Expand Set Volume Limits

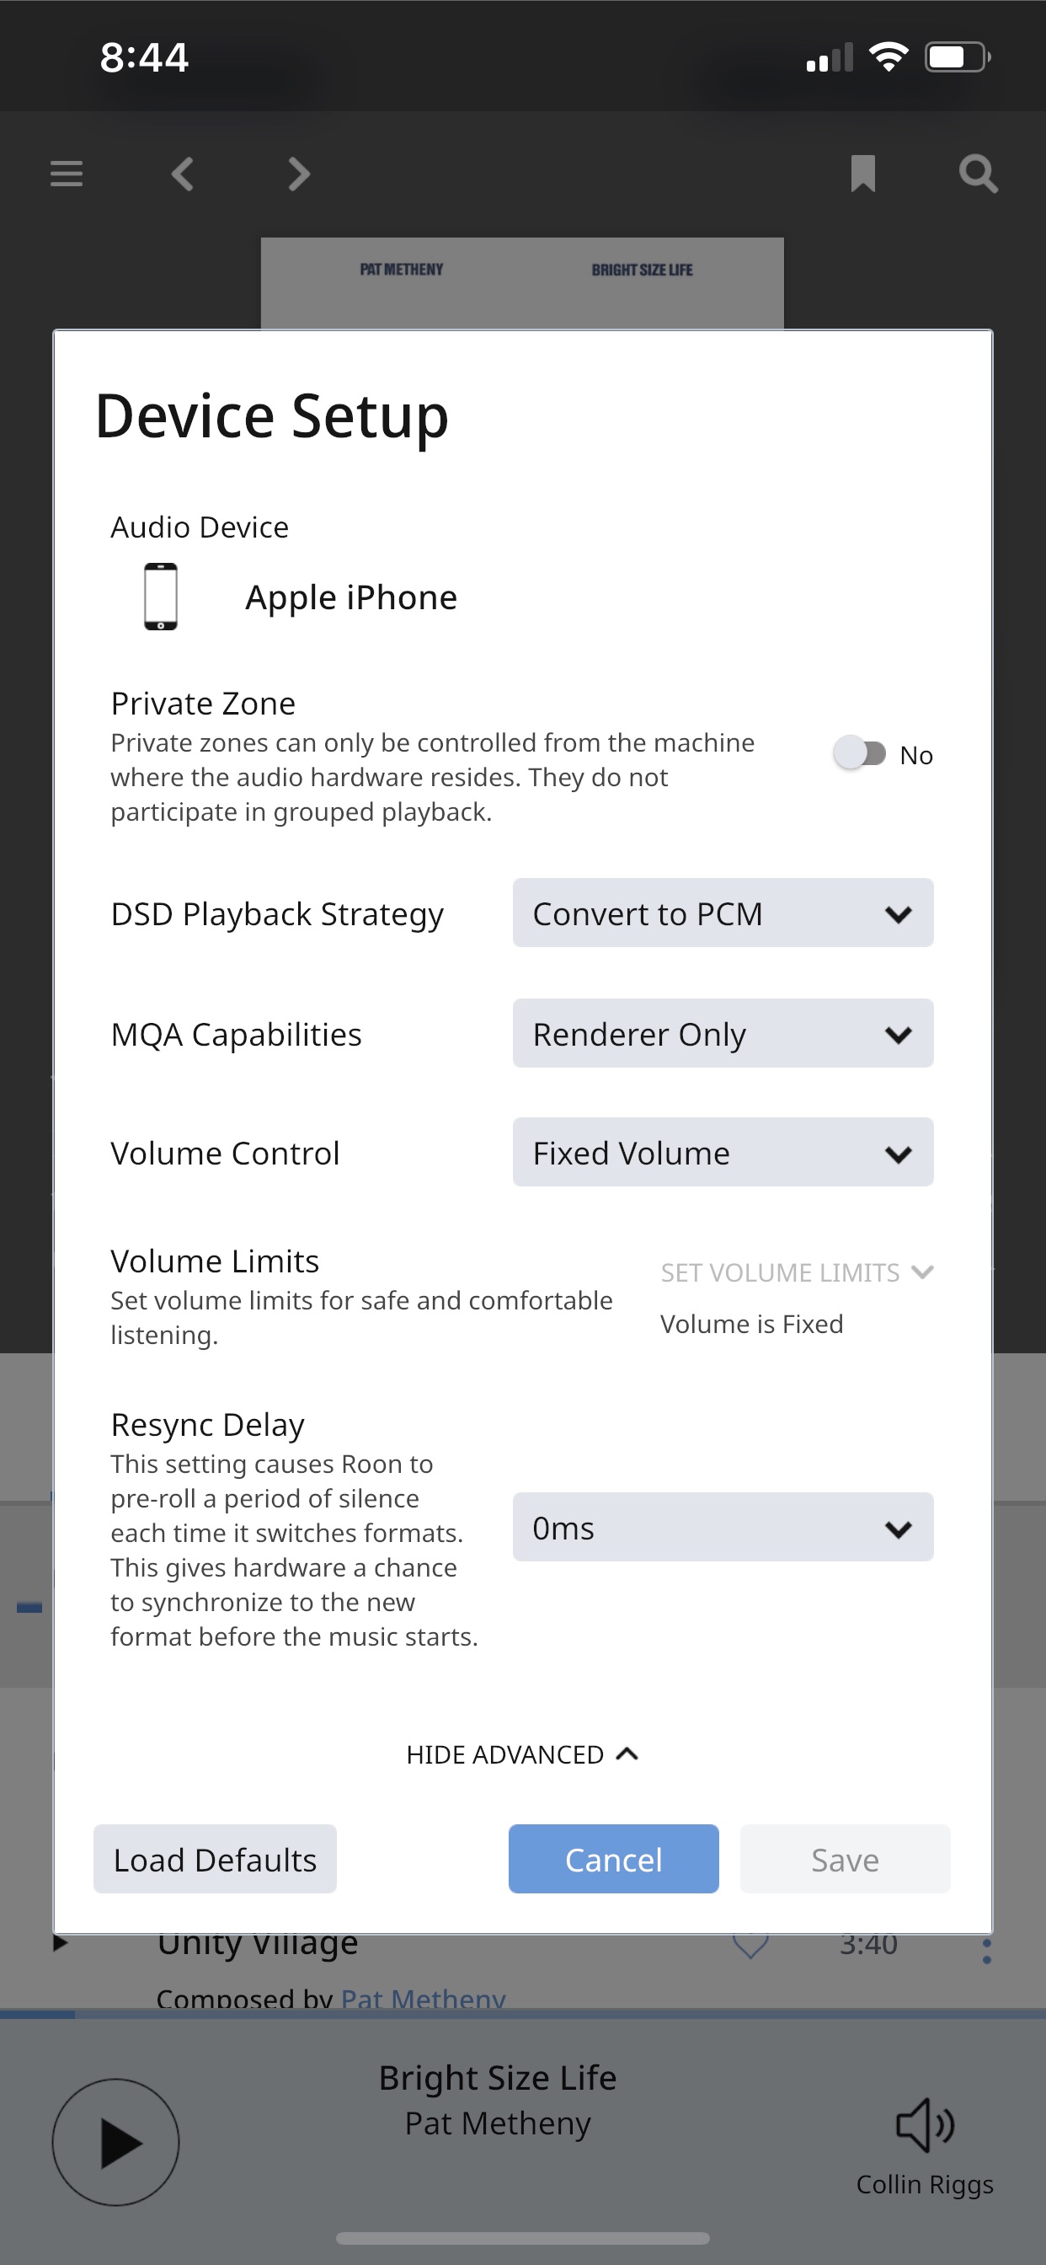pyautogui.click(x=797, y=1272)
